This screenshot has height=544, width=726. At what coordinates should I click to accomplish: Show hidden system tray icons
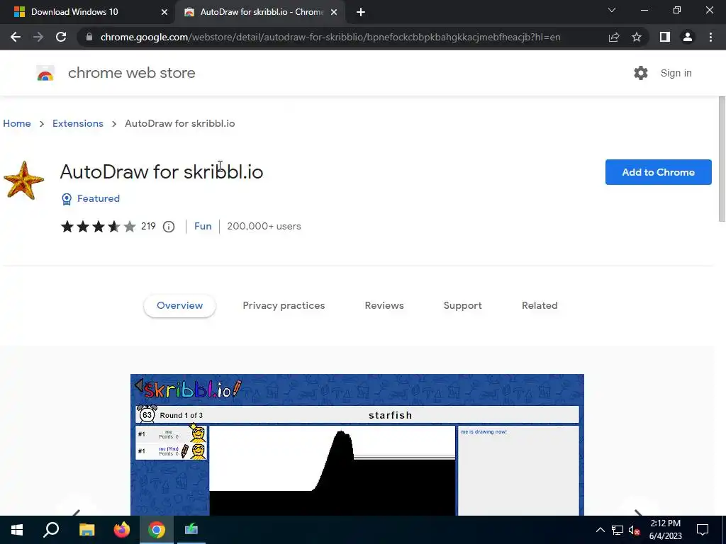(x=600, y=530)
